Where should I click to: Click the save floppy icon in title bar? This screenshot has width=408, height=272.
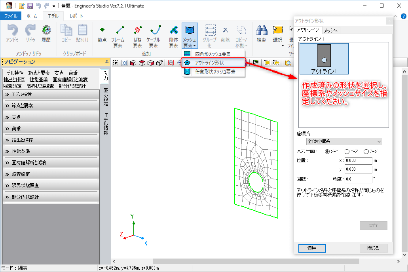coord(30,6)
